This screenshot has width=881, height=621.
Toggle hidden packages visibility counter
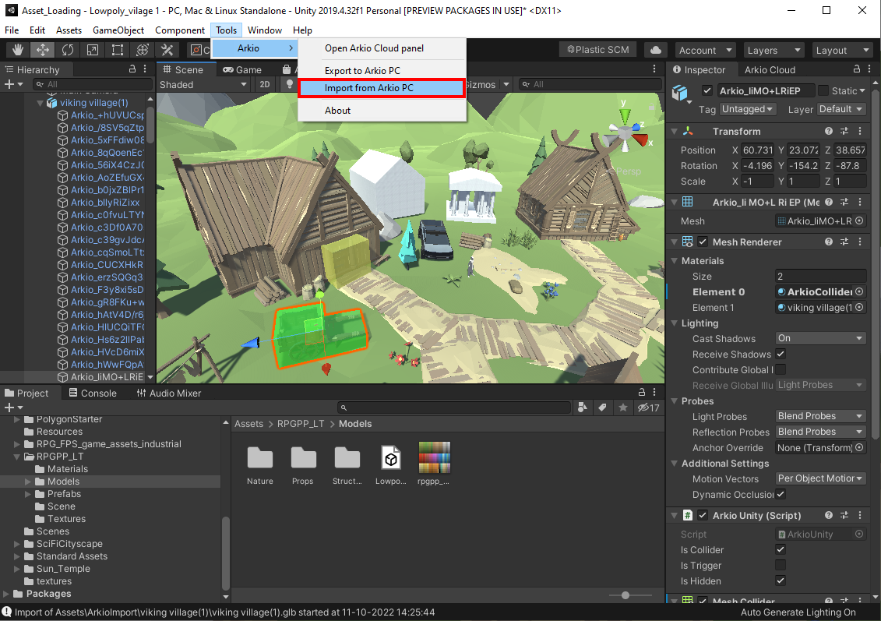648,408
